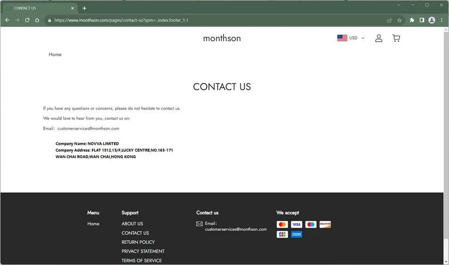Open Chrome's three-dot menu

coord(442,20)
